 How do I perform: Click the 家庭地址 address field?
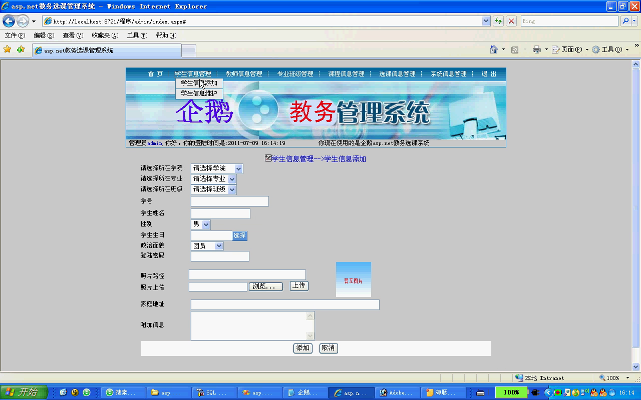(x=285, y=304)
